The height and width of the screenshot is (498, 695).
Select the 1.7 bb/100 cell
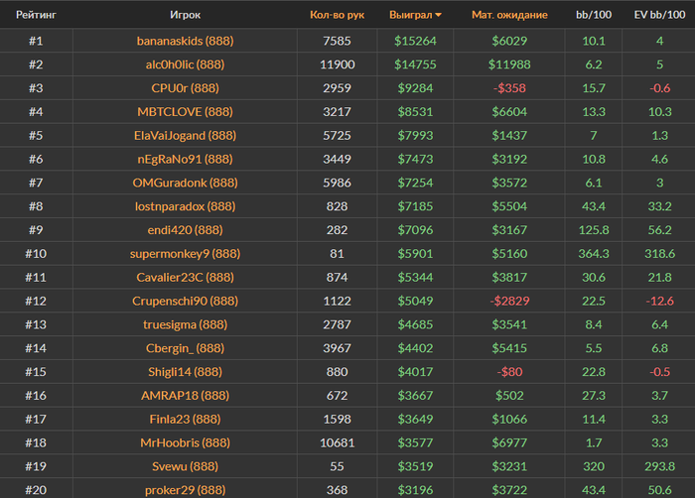tap(594, 442)
